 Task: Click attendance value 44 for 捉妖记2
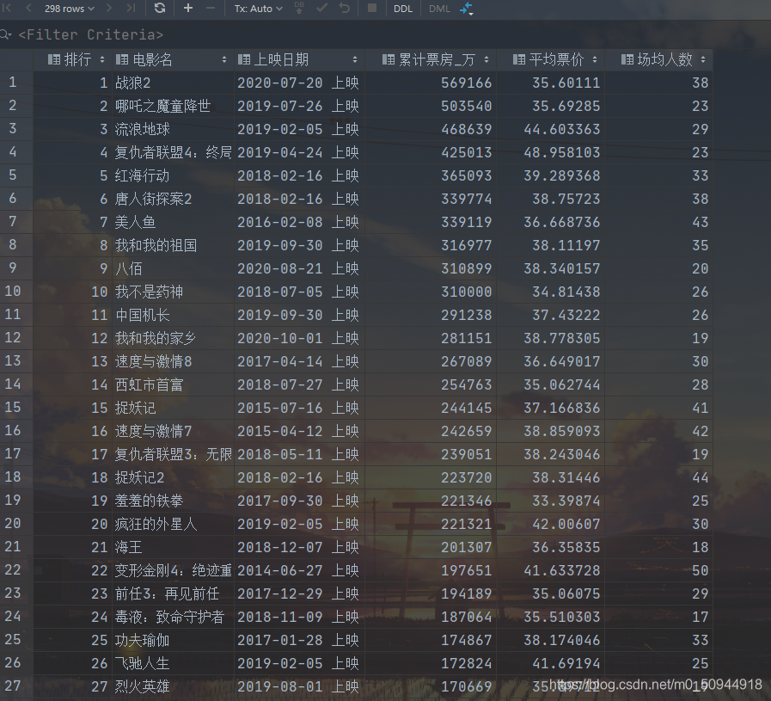pyautogui.click(x=701, y=477)
